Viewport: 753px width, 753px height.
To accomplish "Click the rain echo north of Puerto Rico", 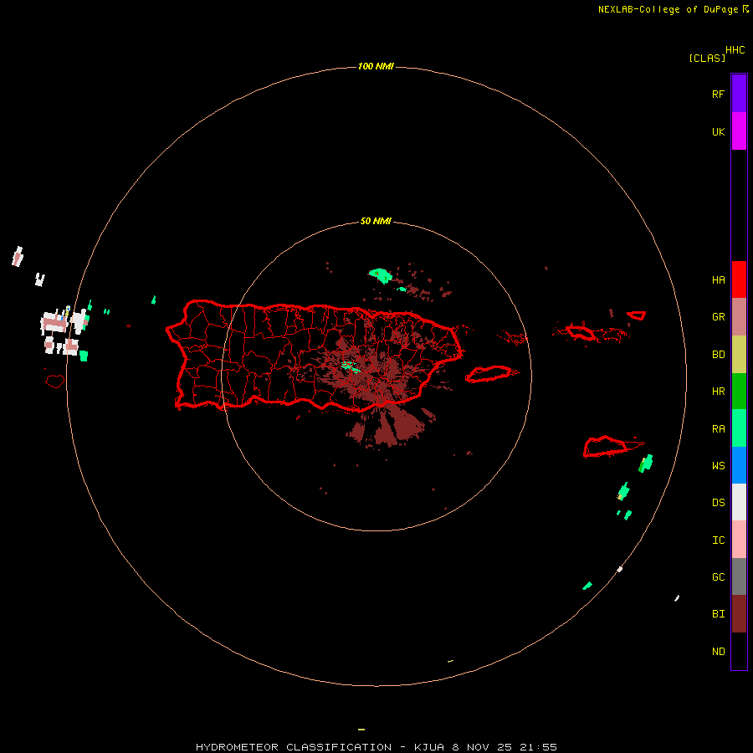I will tap(381, 275).
